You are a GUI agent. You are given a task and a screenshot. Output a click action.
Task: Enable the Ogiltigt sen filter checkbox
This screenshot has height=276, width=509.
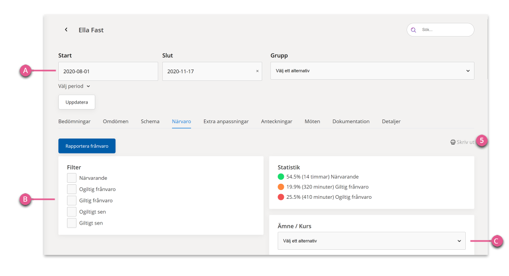(x=72, y=212)
